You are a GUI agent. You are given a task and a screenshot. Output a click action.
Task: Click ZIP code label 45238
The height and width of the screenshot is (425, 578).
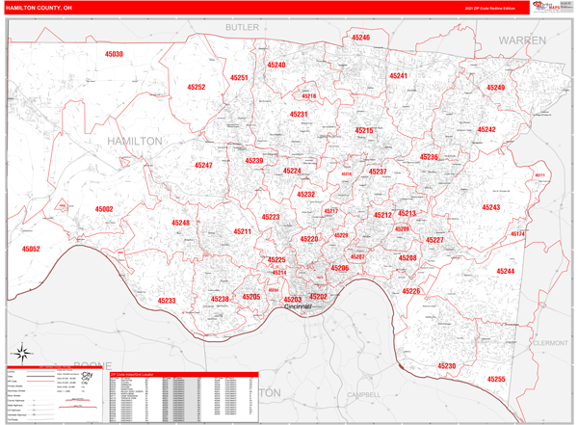pos(220,299)
